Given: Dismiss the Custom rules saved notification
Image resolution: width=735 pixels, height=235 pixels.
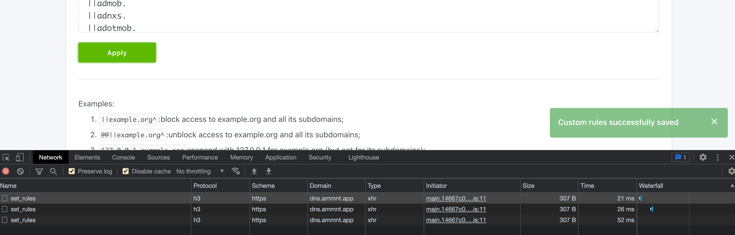Looking at the screenshot, I should pos(714,122).
